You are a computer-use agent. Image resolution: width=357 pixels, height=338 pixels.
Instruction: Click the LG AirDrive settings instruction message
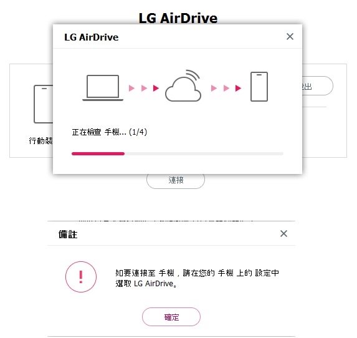(x=197, y=278)
